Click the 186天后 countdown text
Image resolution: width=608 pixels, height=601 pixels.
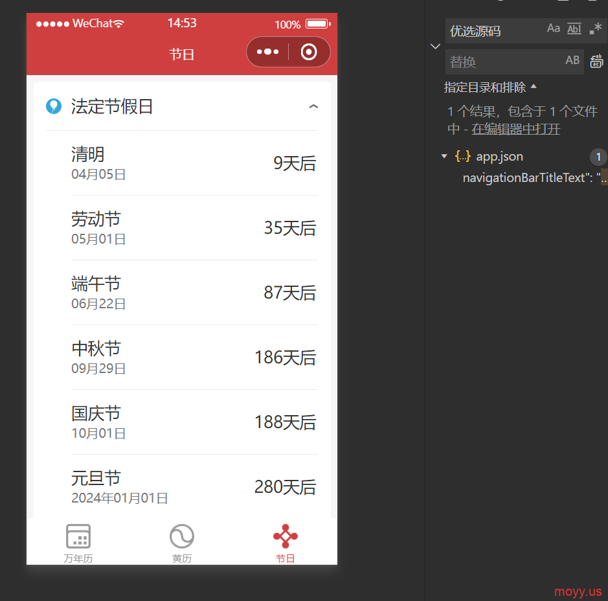(286, 357)
